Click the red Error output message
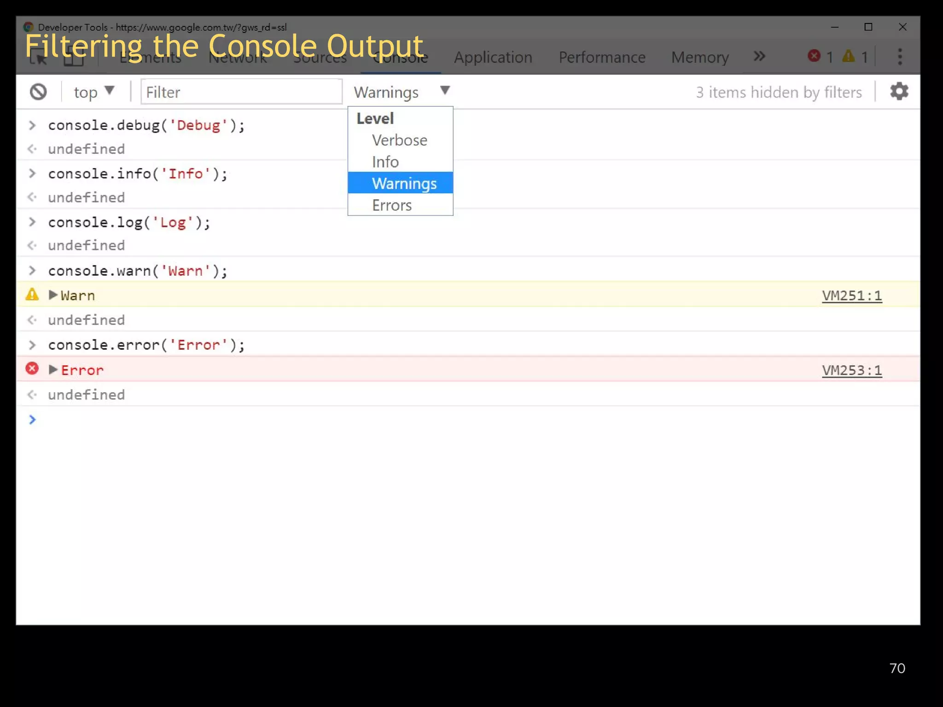 coord(82,370)
